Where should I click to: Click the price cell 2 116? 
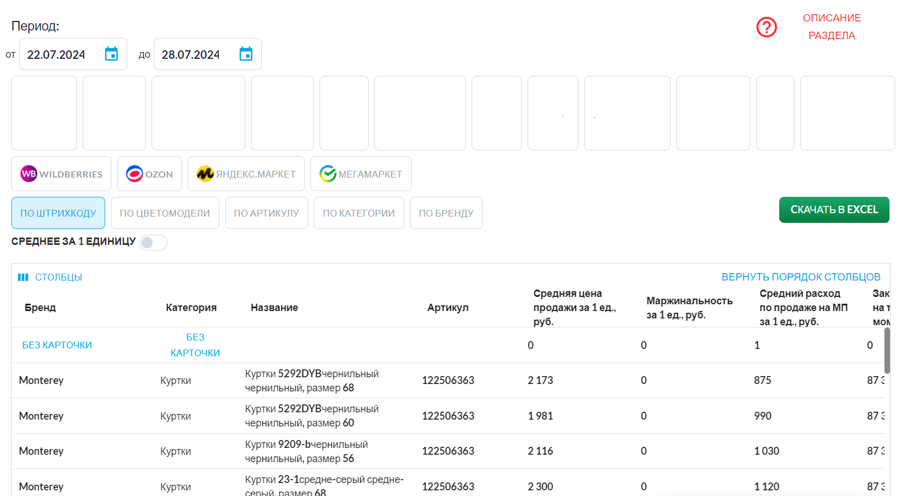541,451
